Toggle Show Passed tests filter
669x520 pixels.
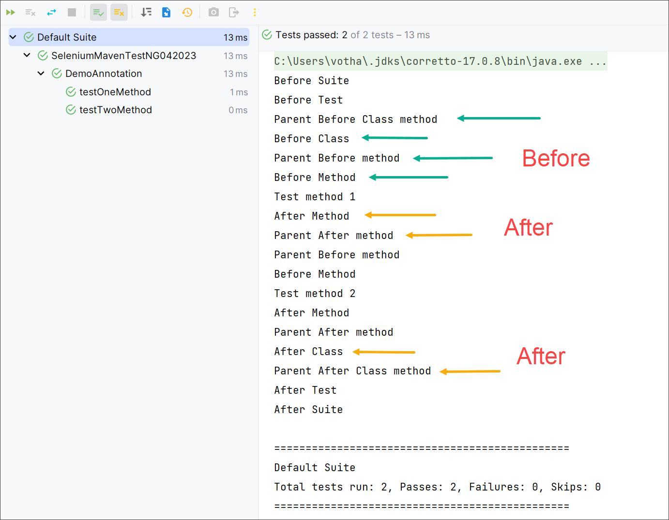point(98,13)
